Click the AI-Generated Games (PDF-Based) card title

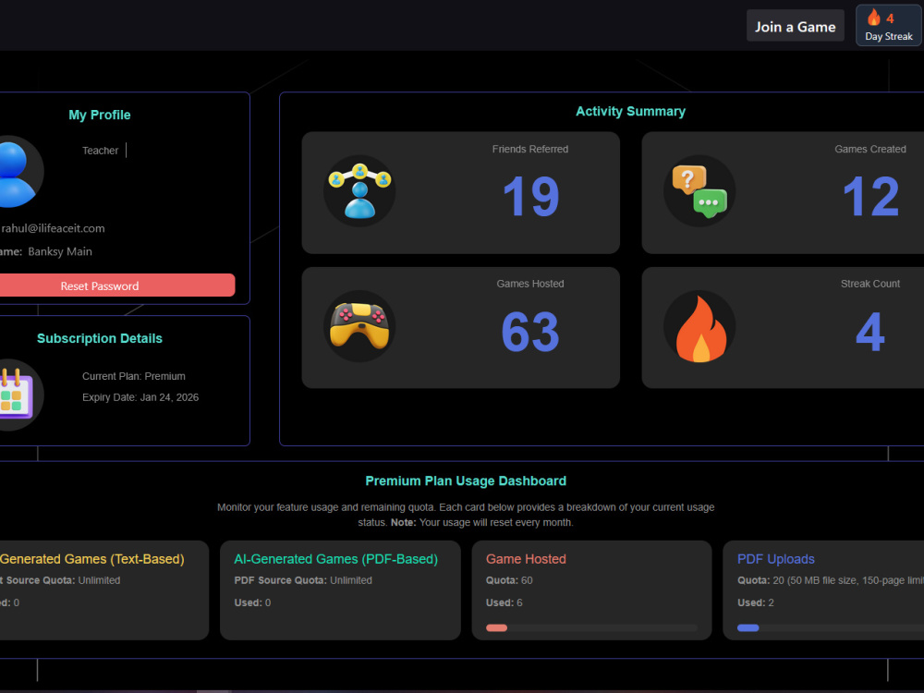pyautogui.click(x=336, y=559)
